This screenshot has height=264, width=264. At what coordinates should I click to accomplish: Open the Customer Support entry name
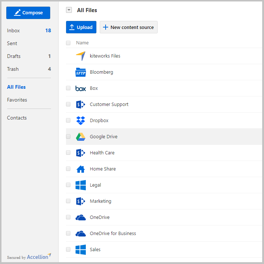coord(109,104)
